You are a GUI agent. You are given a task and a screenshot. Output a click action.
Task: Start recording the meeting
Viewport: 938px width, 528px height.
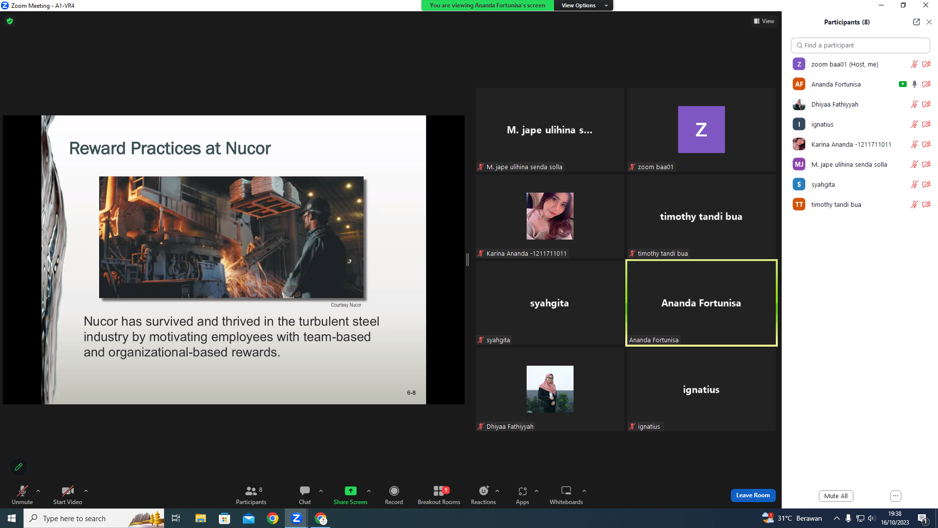[x=394, y=495]
